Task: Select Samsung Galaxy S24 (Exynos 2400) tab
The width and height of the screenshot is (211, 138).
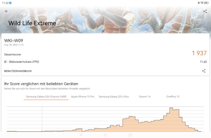Action: click(46, 97)
